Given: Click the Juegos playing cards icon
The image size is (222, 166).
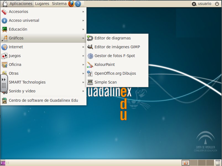Looking at the screenshot, I should tap(4, 56).
